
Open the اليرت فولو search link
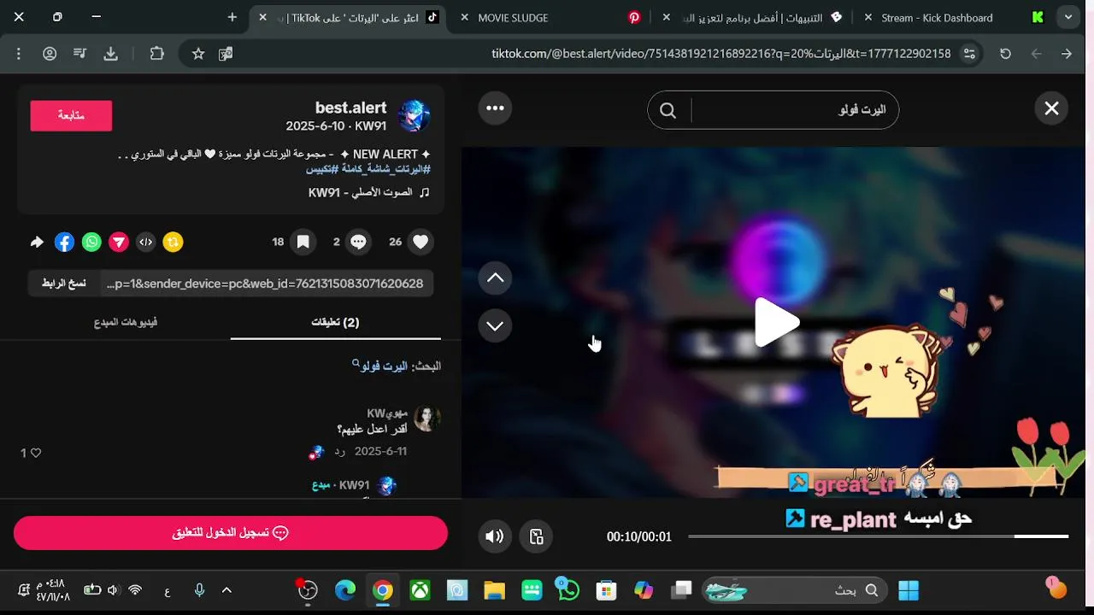[384, 366]
